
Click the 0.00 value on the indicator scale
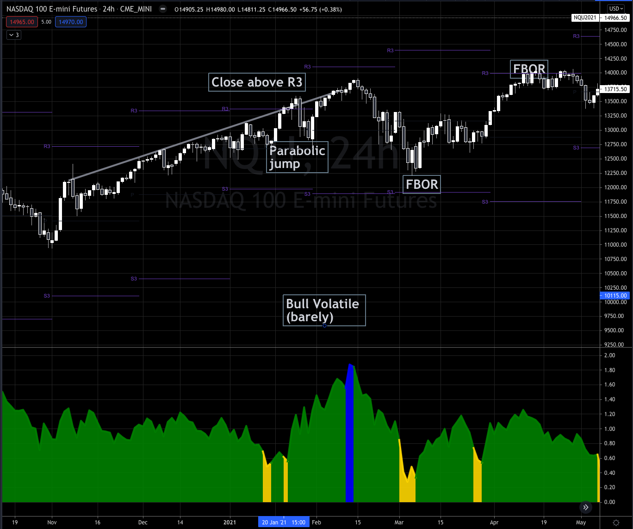point(609,502)
